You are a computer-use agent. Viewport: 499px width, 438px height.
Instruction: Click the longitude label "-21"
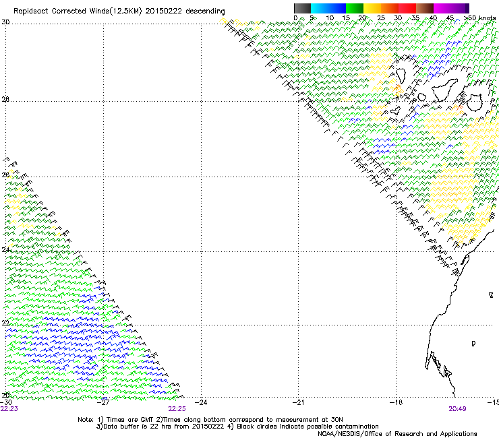(298, 402)
